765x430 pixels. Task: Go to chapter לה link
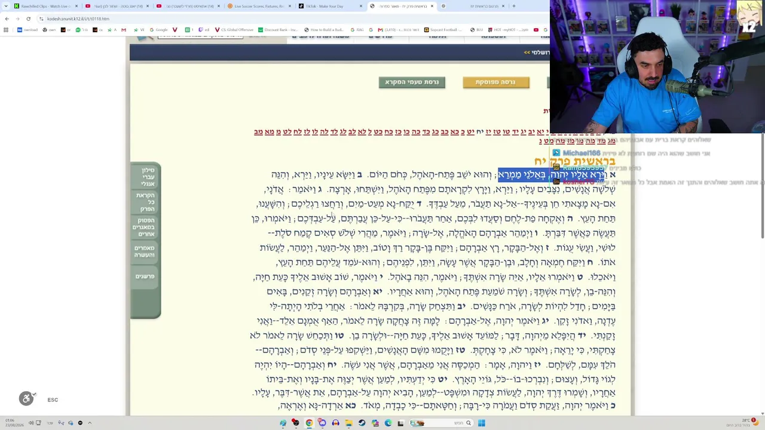(x=325, y=131)
